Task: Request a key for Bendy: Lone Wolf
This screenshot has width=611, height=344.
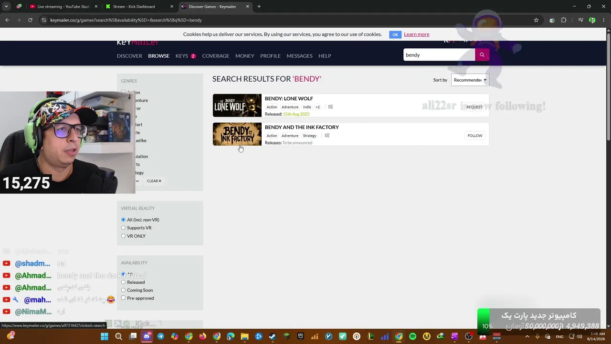Action: click(474, 107)
